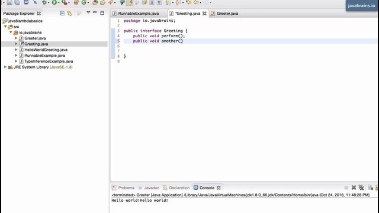
Task: Collapse the io.javabrains package arrow
Action: (x=11, y=33)
